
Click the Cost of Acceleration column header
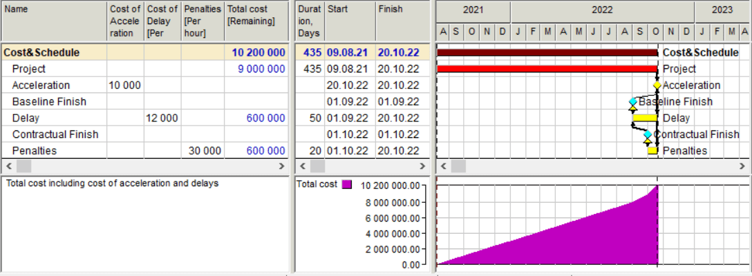coord(126,21)
